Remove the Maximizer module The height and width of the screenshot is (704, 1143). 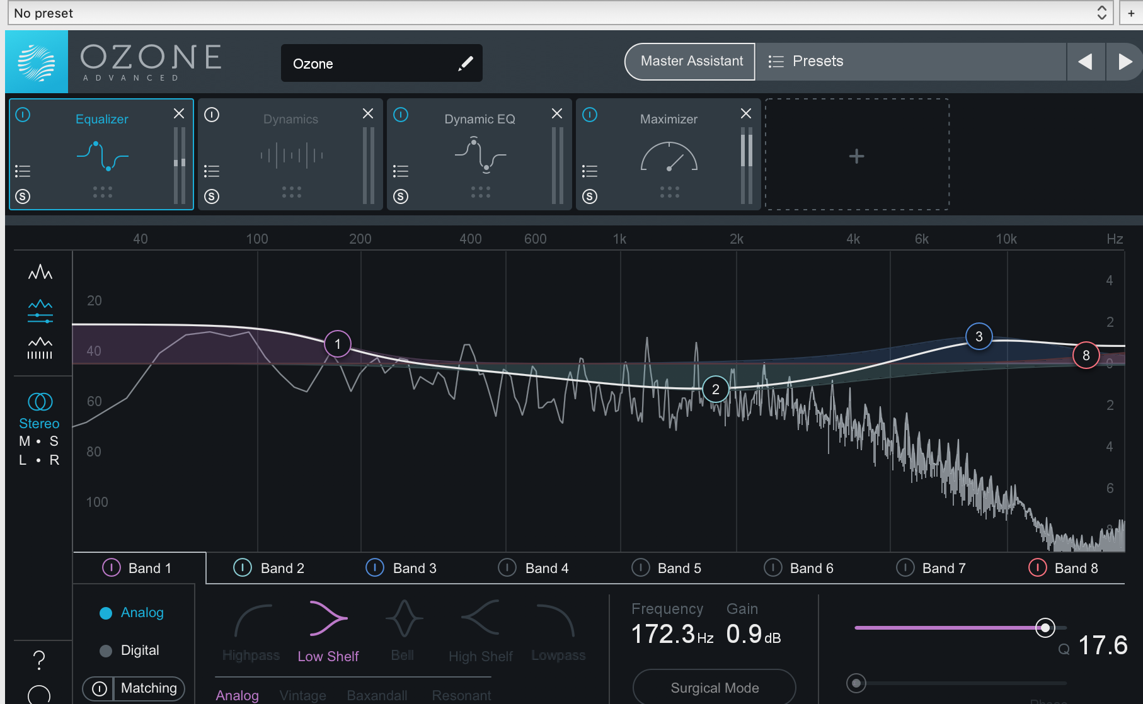[745, 113]
